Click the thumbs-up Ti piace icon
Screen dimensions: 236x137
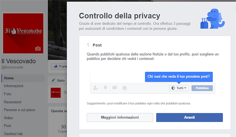56,66
